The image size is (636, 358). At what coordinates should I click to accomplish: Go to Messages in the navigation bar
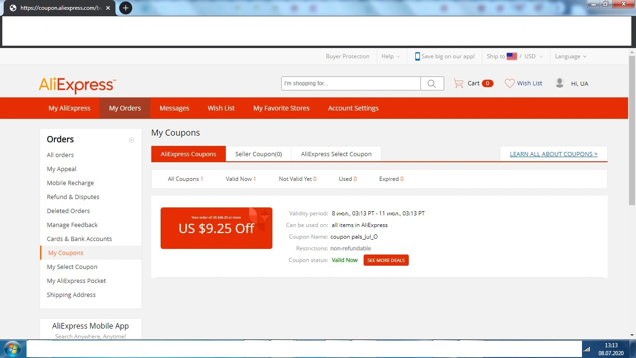(174, 108)
